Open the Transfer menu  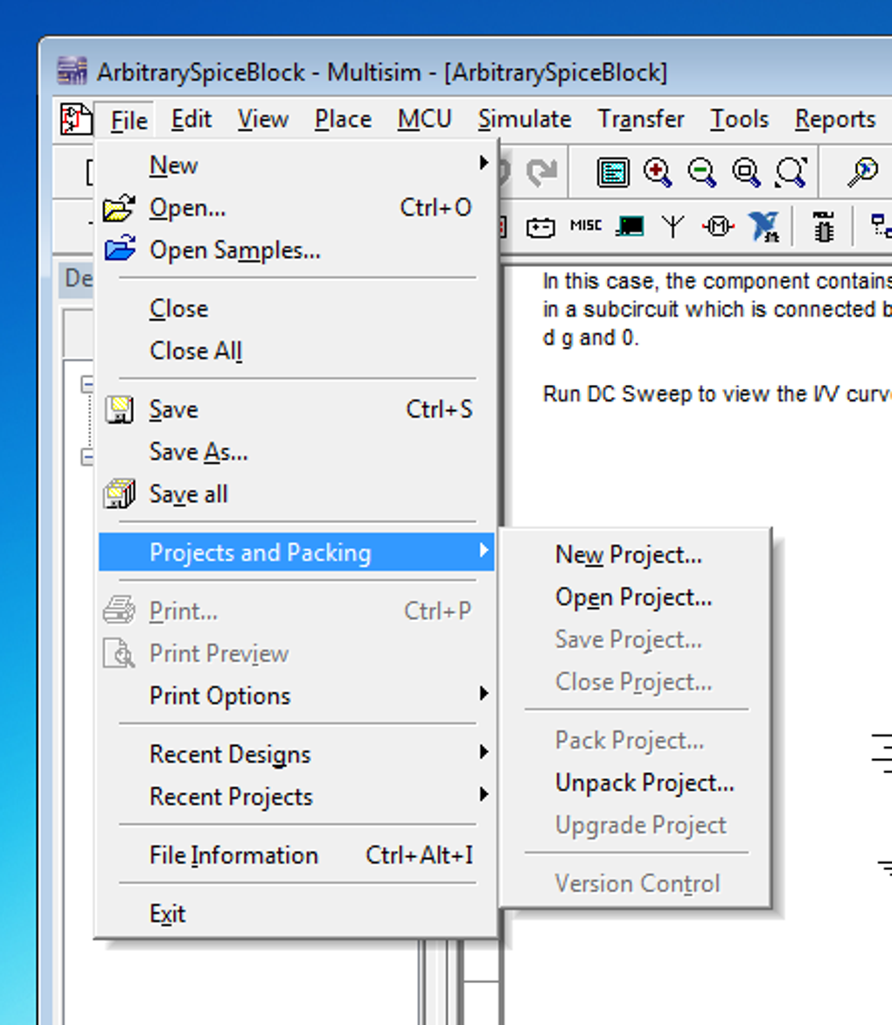click(641, 120)
